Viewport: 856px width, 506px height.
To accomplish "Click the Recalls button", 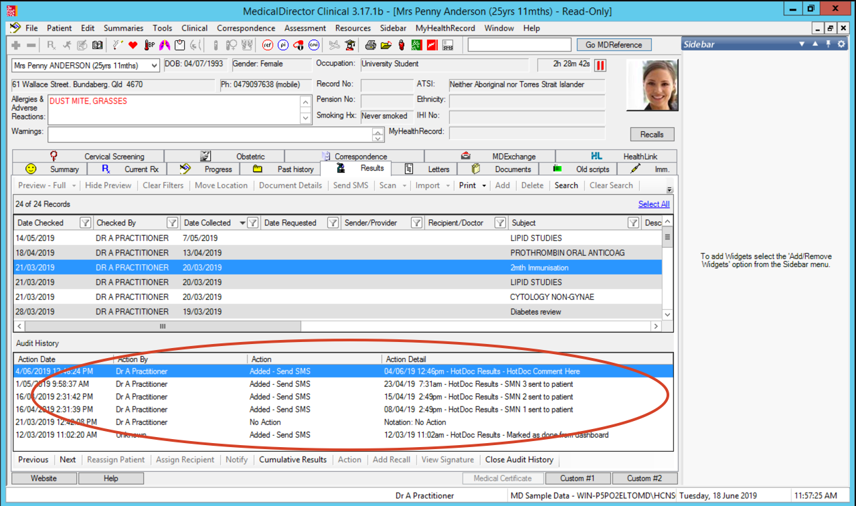I will tap(652, 134).
